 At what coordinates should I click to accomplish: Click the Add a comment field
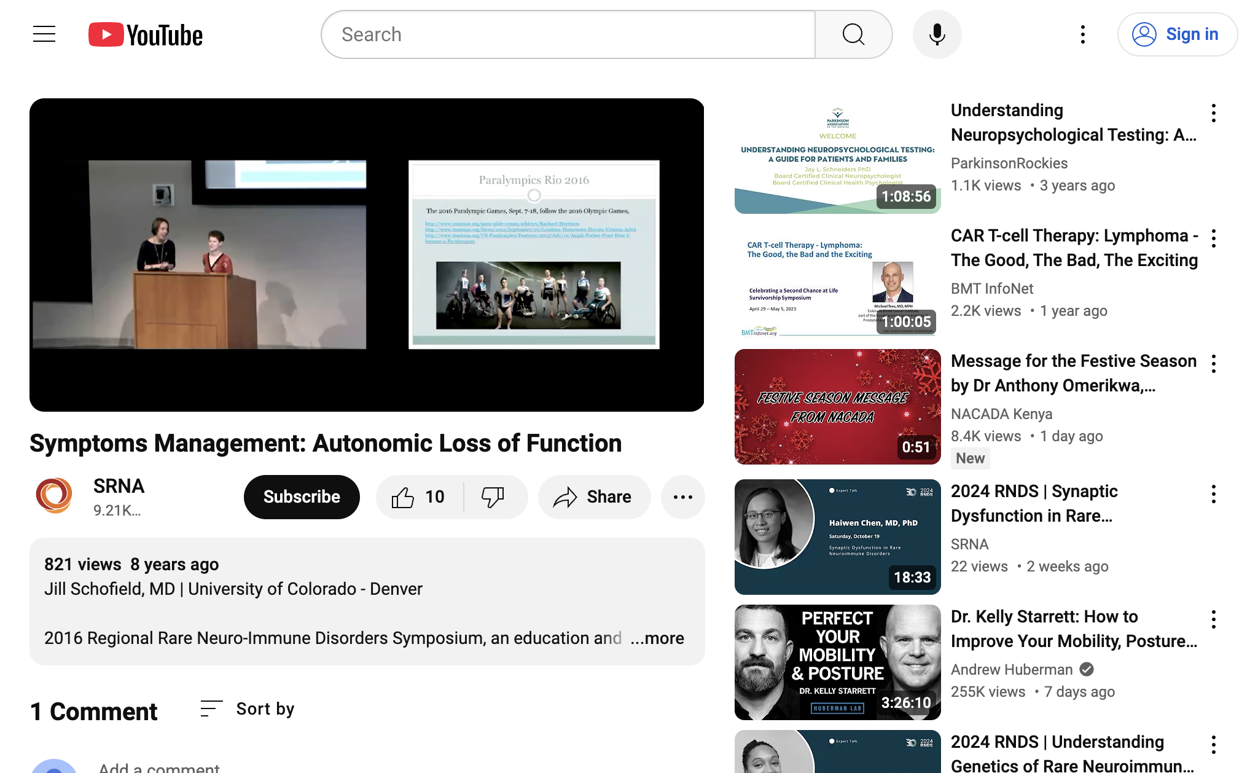(x=159, y=767)
